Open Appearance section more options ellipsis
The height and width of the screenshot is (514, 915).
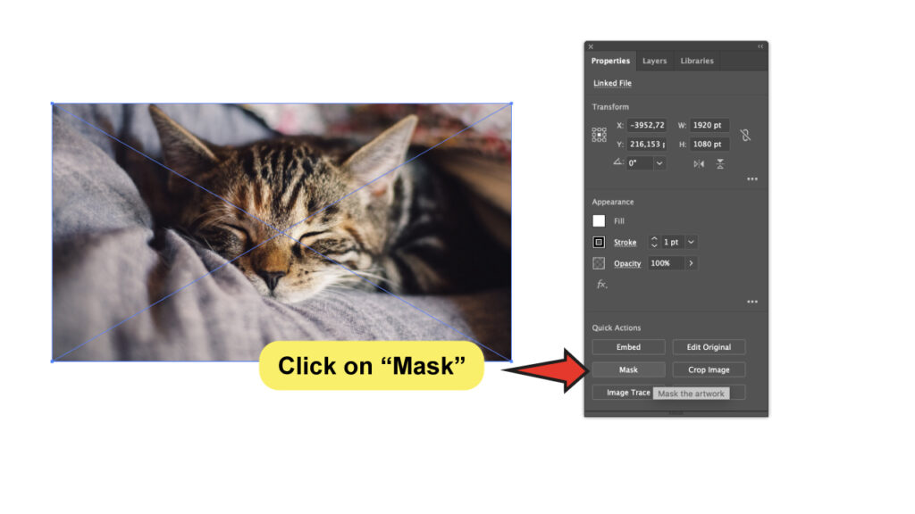(x=751, y=302)
